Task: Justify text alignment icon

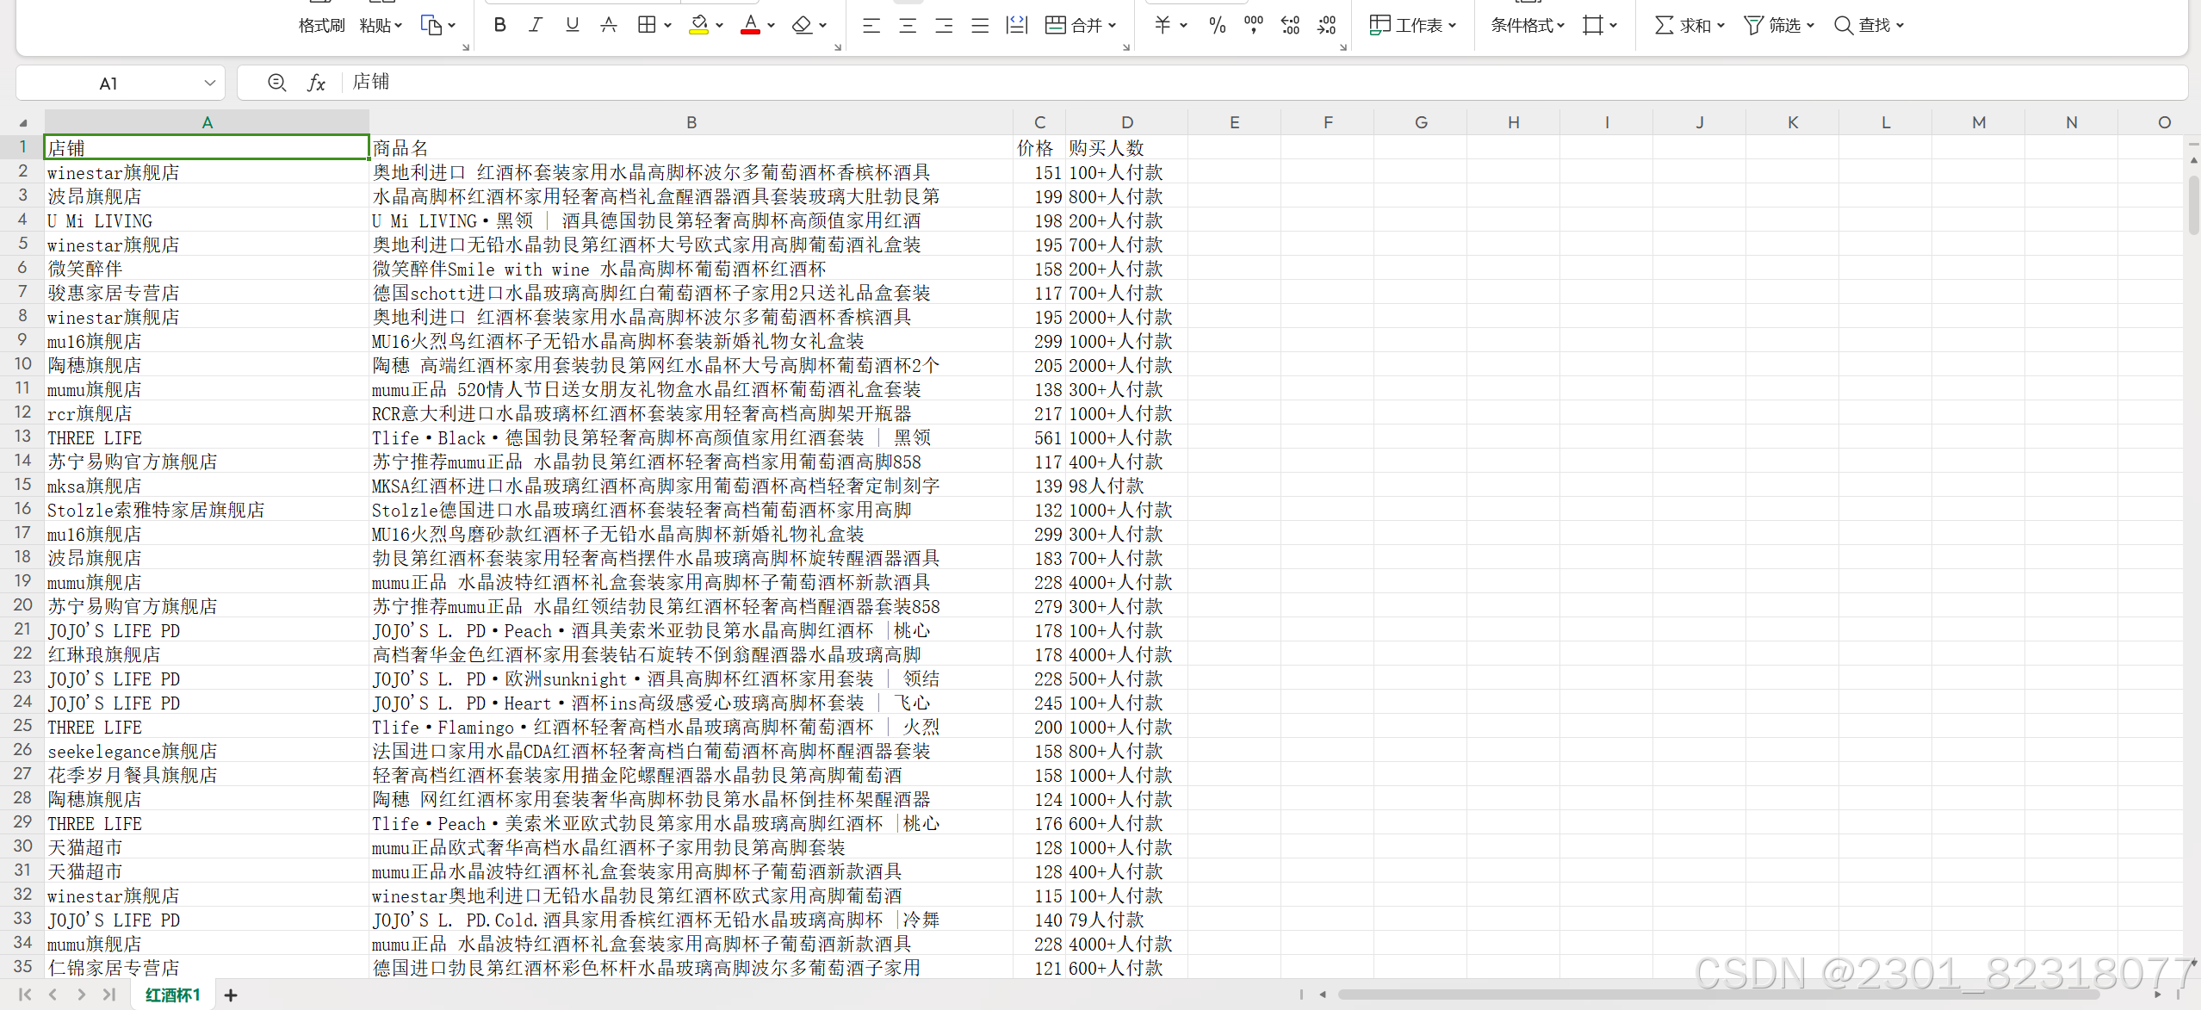Action: tap(980, 25)
